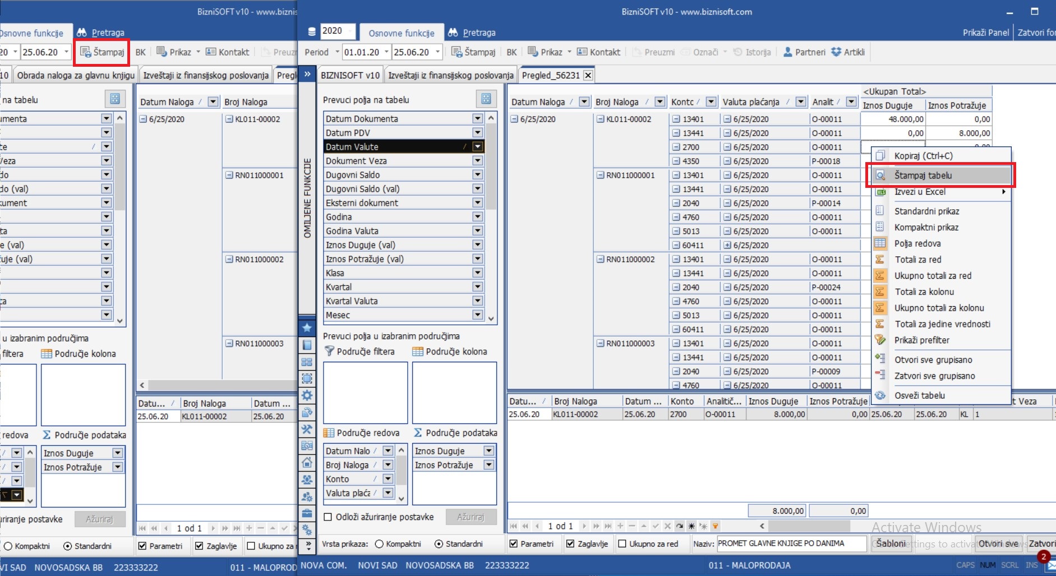Enable the Ukupno za red checkbox

(622, 543)
